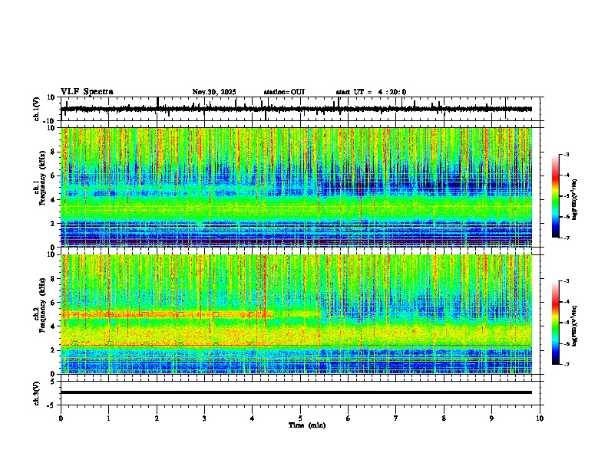
Task: Click the ch.1 color scale bar
Action: 556,196
